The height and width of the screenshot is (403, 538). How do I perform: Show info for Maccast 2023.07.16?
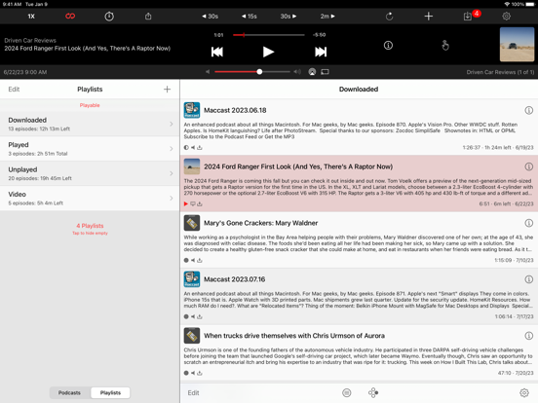coord(528,279)
